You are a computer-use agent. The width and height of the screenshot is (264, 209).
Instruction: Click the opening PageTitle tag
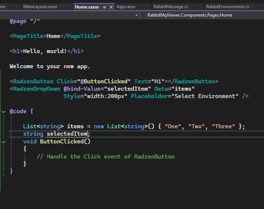(x=28, y=36)
